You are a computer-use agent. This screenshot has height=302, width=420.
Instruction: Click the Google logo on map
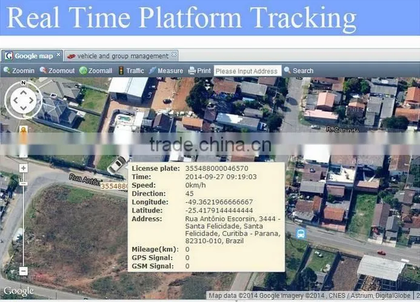pyautogui.click(x=18, y=291)
